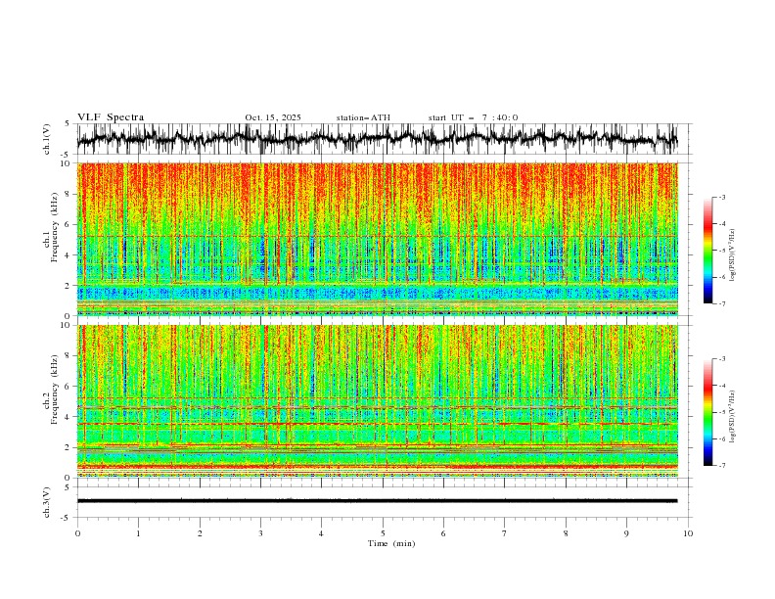Click the "-6" tick on ch.2 color bar
This screenshot has width=775, height=599.
point(722,438)
